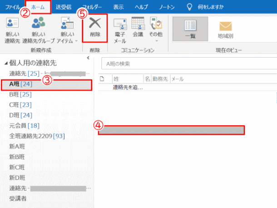Select the 新B班 folder
The image size is (277, 208).
tap(47, 157)
